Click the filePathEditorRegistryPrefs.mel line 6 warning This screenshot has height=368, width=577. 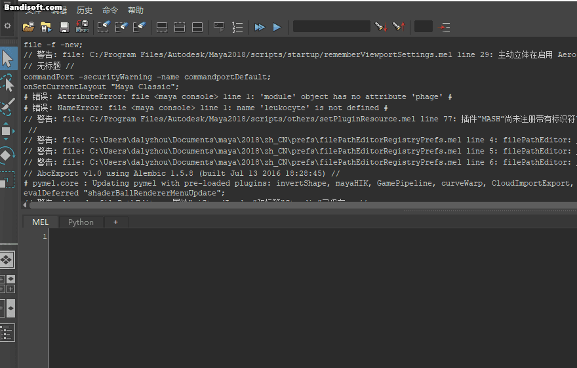click(300, 162)
